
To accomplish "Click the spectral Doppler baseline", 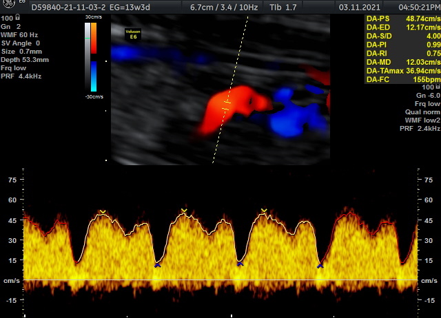I will point(220,280).
